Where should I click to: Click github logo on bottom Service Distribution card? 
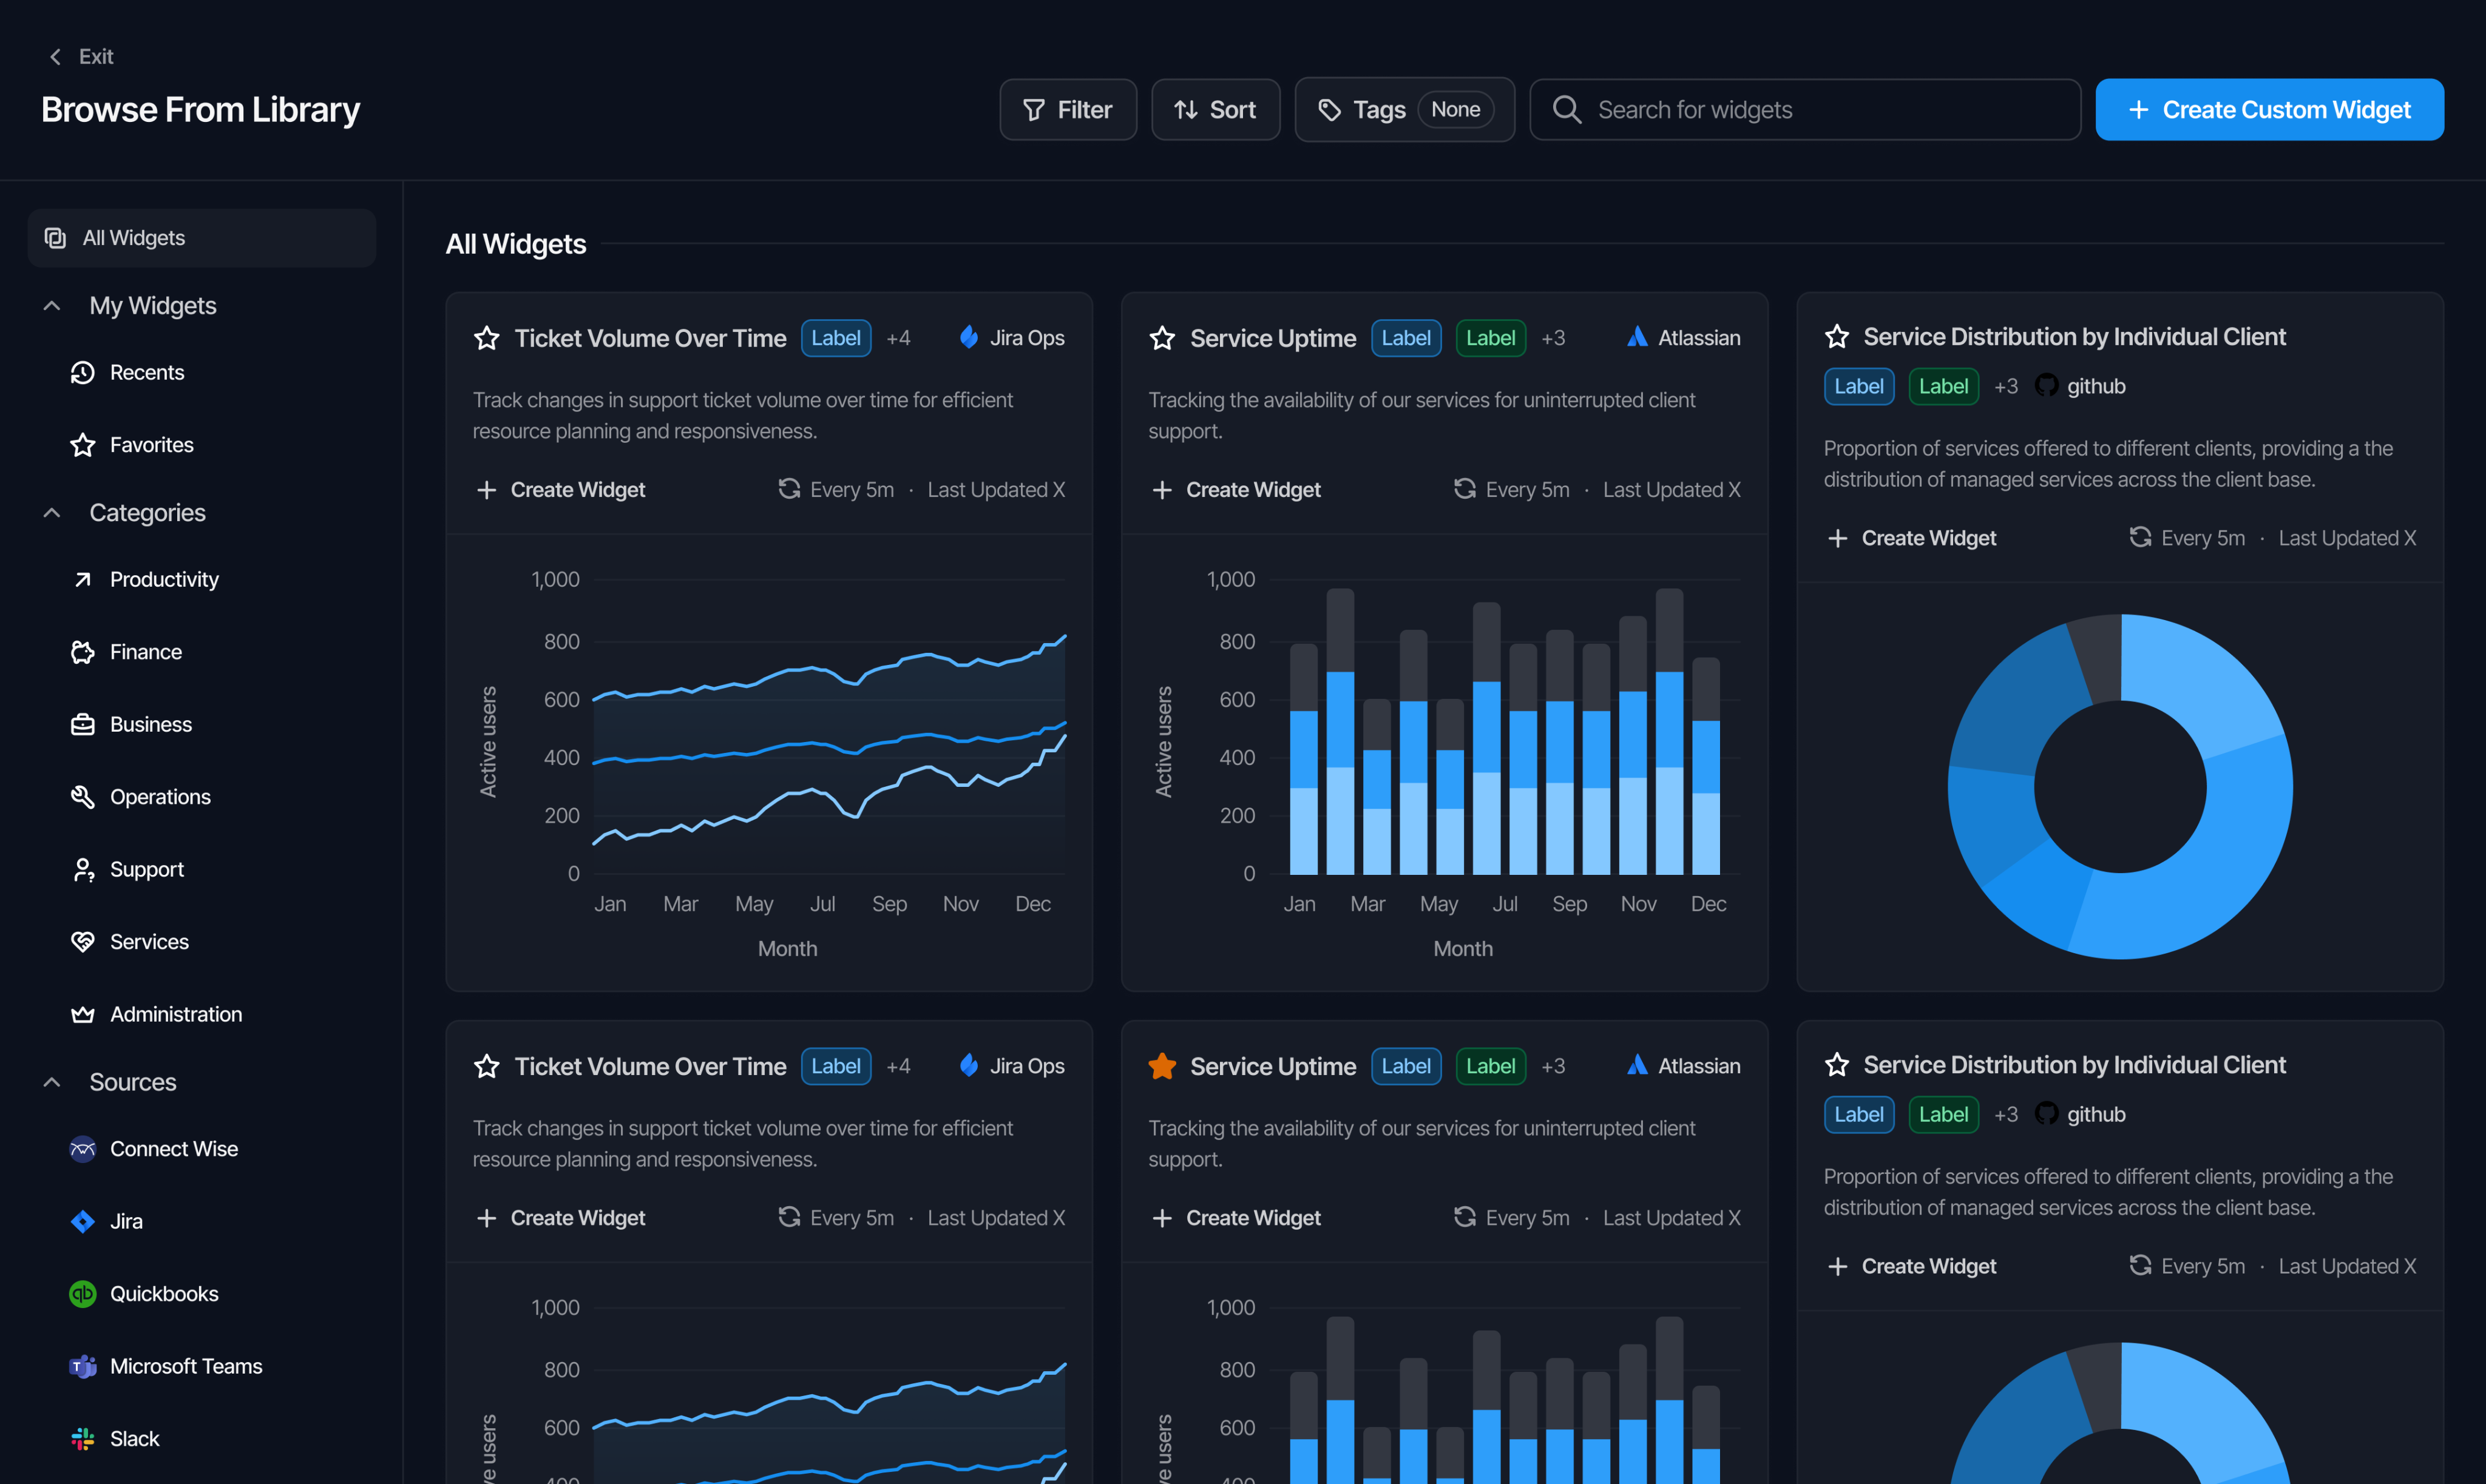click(2046, 1114)
